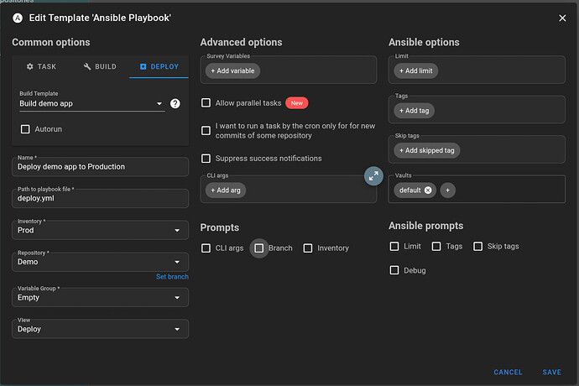The image size is (579, 386).
Task: Remove the default vault chip
Action: [428, 190]
